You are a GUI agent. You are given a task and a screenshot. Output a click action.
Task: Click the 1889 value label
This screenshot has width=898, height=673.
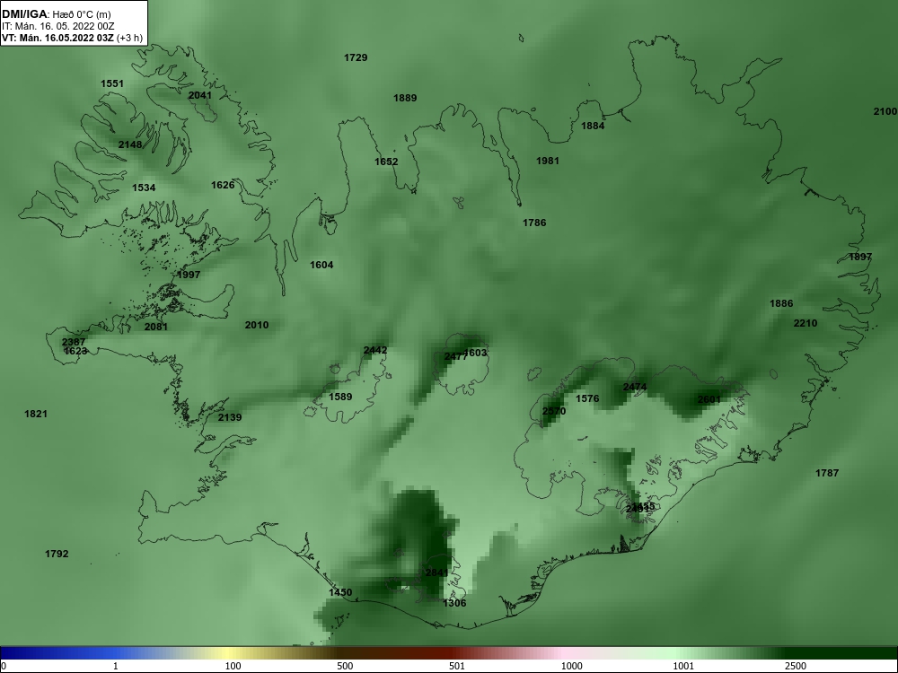[405, 98]
